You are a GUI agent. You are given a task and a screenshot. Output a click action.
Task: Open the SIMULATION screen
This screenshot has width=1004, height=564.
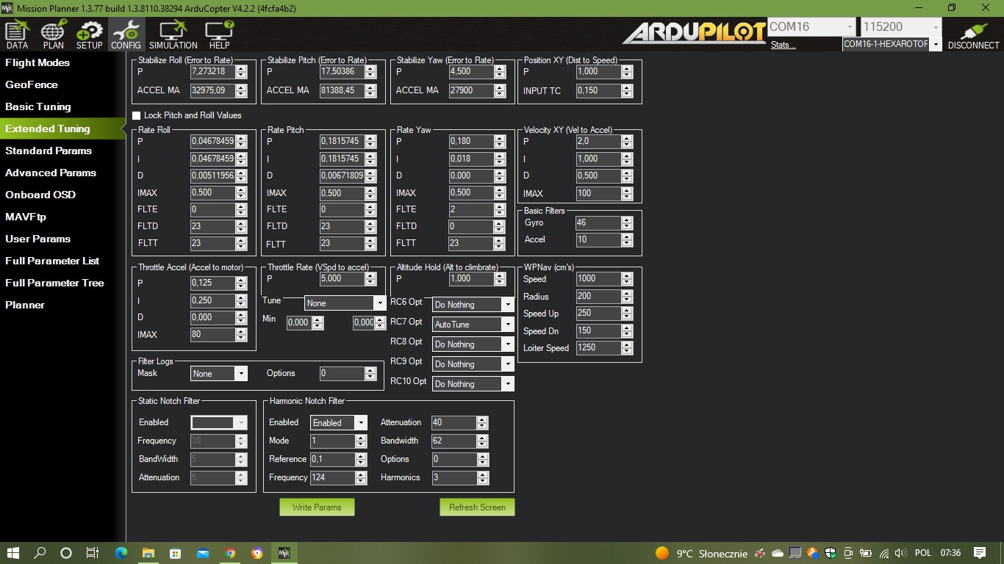[x=173, y=35]
